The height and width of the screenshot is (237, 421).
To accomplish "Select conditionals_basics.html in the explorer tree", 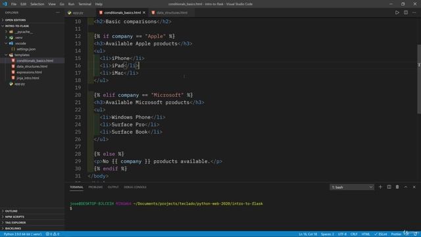I will point(35,61).
